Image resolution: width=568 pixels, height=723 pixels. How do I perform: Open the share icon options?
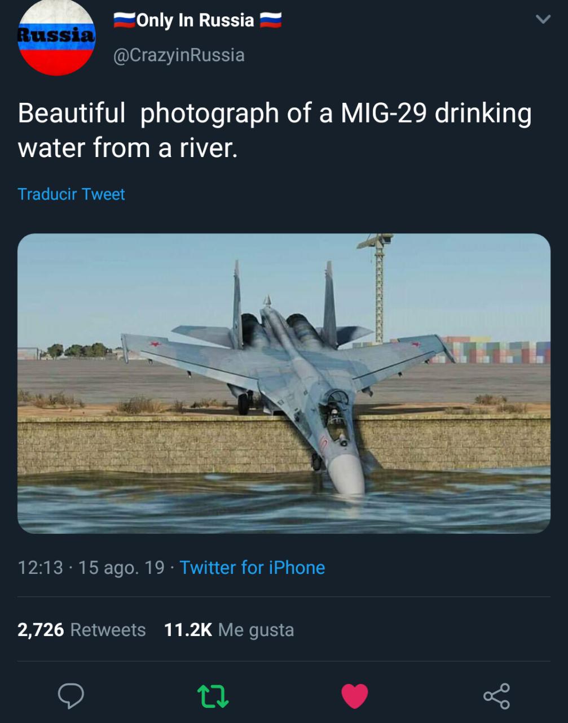[x=497, y=696]
